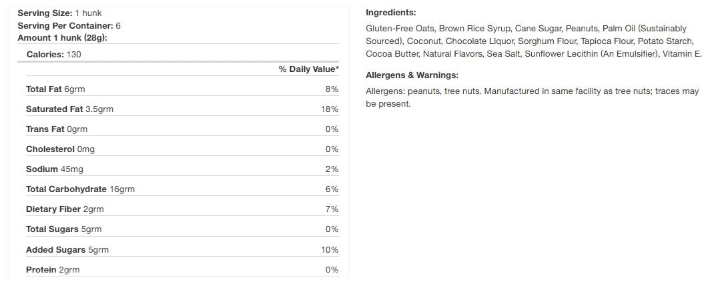The height and width of the screenshot is (284, 704).
Task: Click the Amount 1 hunk (28g) line
Action: 62,37
